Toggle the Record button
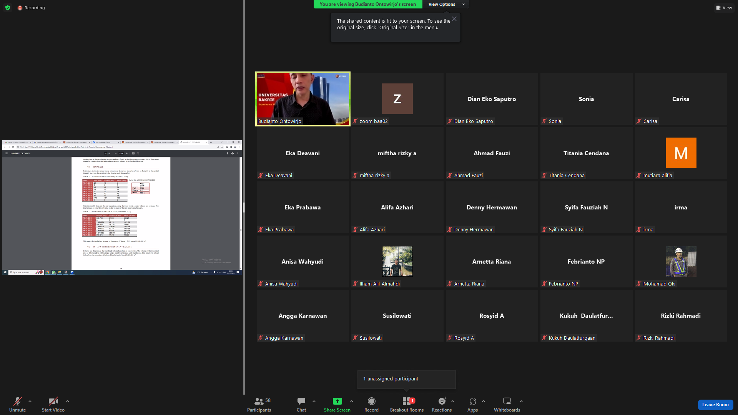 (371, 404)
